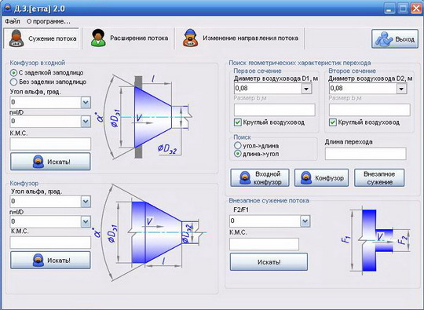Click Искать! in Внезапное сужение потока group
The image size is (424, 310).
coord(269,261)
